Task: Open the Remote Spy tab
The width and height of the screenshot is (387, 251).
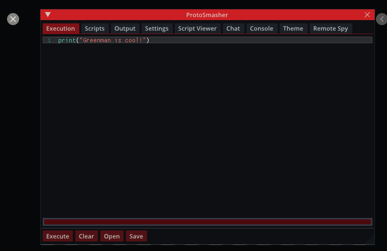Action: (331, 29)
